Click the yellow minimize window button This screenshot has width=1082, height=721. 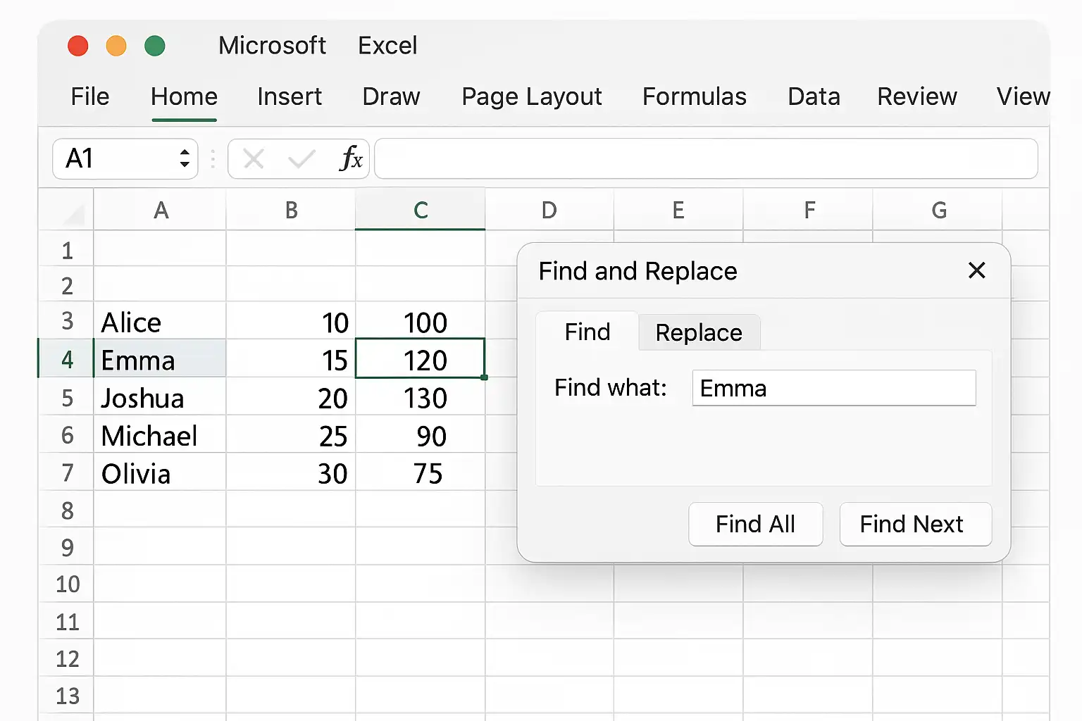click(116, 46)
